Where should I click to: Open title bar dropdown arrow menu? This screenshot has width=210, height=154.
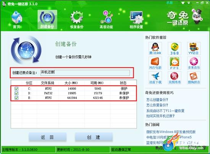[189, 3]
